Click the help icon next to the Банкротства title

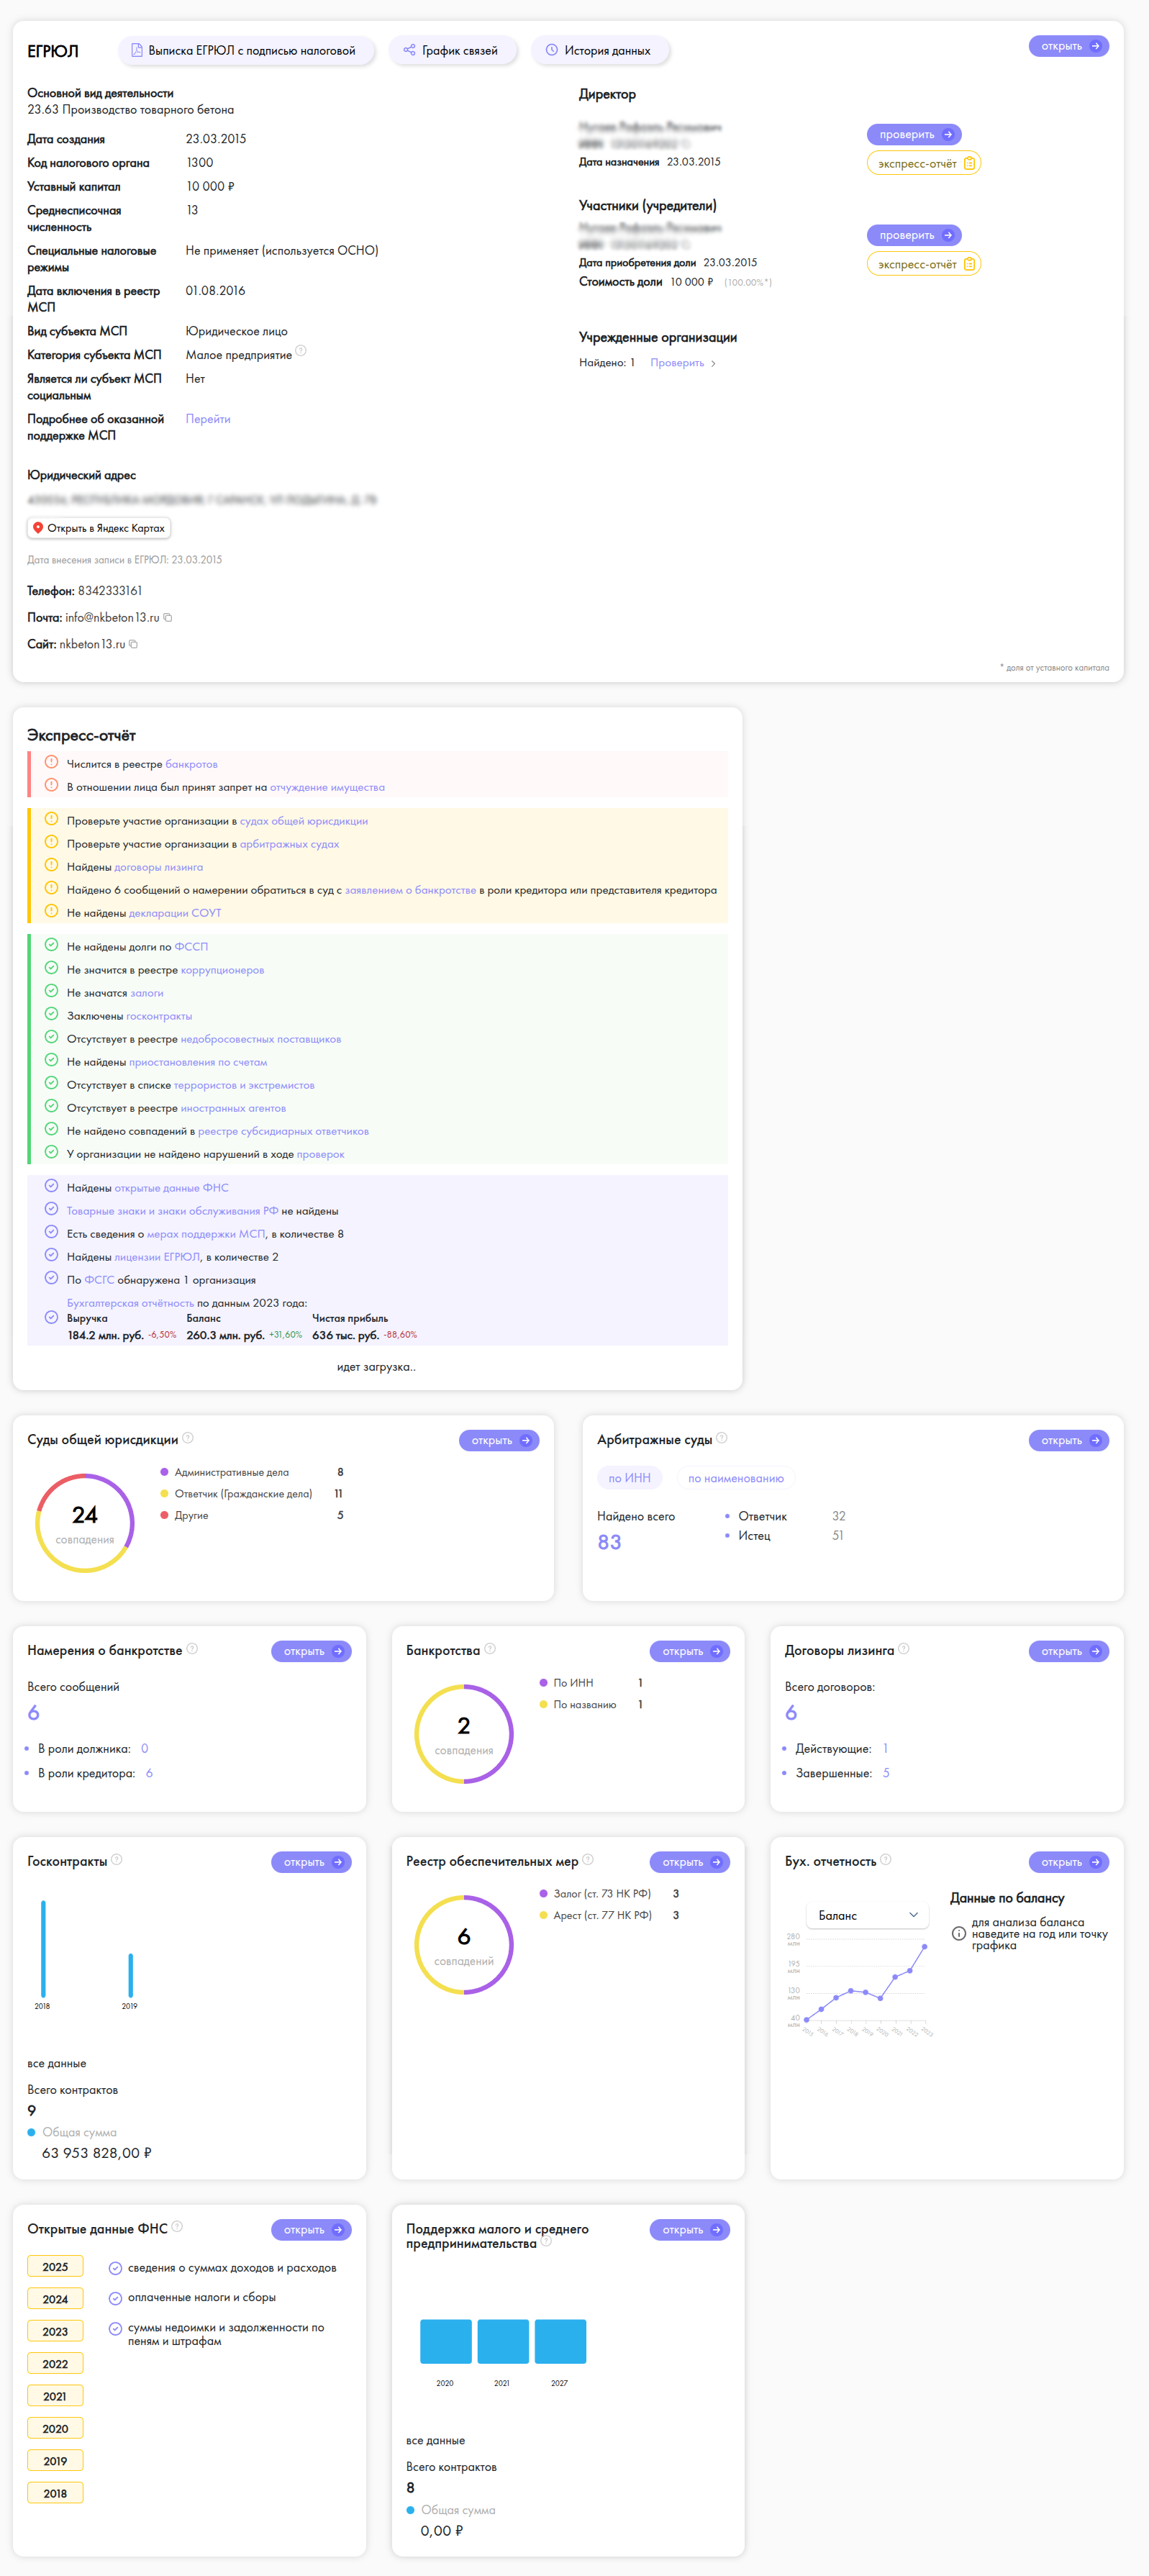pyautogui.click(x=490, y=1649)
